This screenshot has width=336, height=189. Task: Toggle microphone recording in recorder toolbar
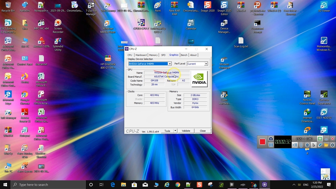coord(301,145)
